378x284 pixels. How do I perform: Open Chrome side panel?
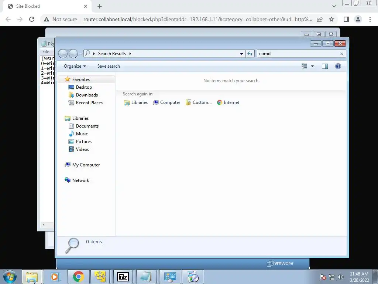click(346, 19)
